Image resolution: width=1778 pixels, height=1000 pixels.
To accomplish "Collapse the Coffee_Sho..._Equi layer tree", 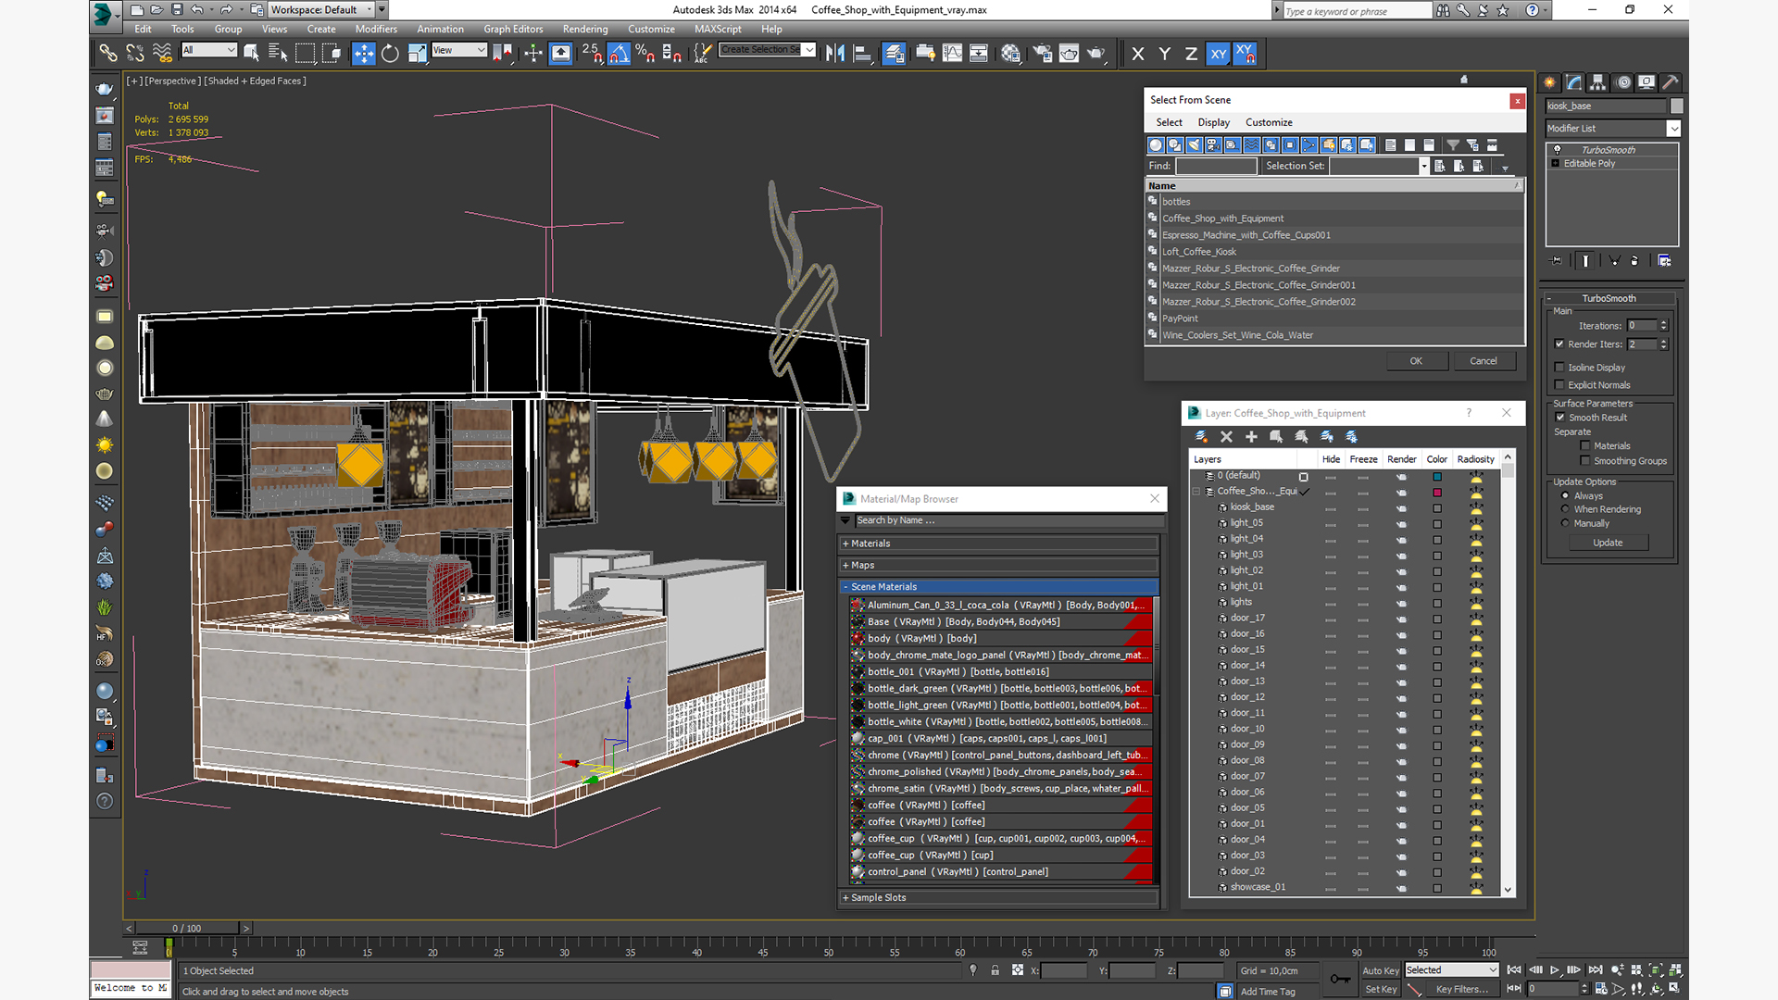I will click(x=1196, y=492).
